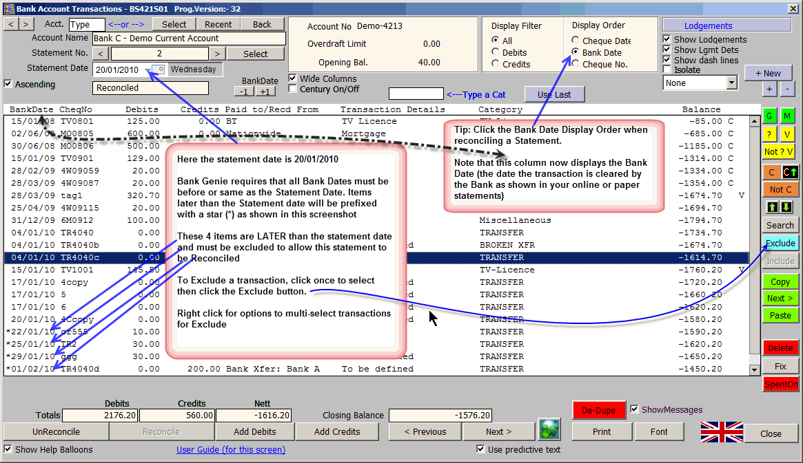Click the C with up arrow button

pos(787,171)
